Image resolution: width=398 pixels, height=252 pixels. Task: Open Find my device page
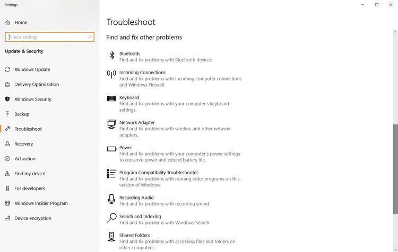pyautogui.click(x=30, y=173)
